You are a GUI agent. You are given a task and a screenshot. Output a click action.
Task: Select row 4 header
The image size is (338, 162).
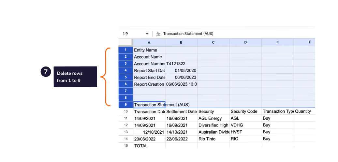[x=126, y=70]
